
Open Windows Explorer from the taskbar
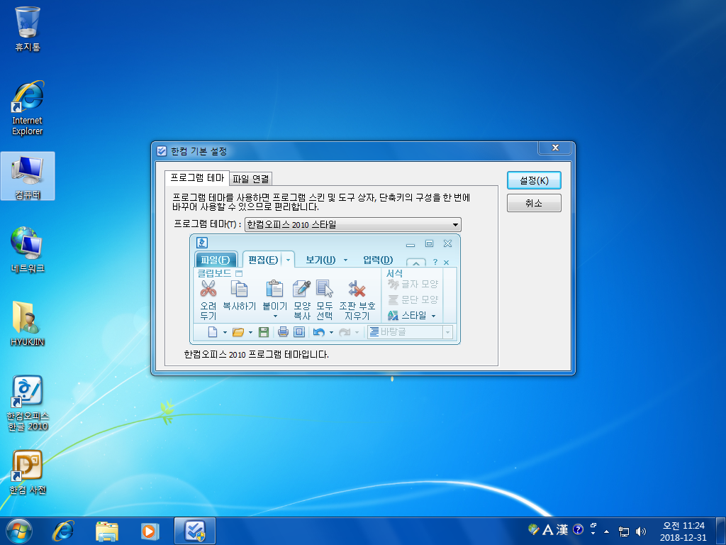[106, 531]
